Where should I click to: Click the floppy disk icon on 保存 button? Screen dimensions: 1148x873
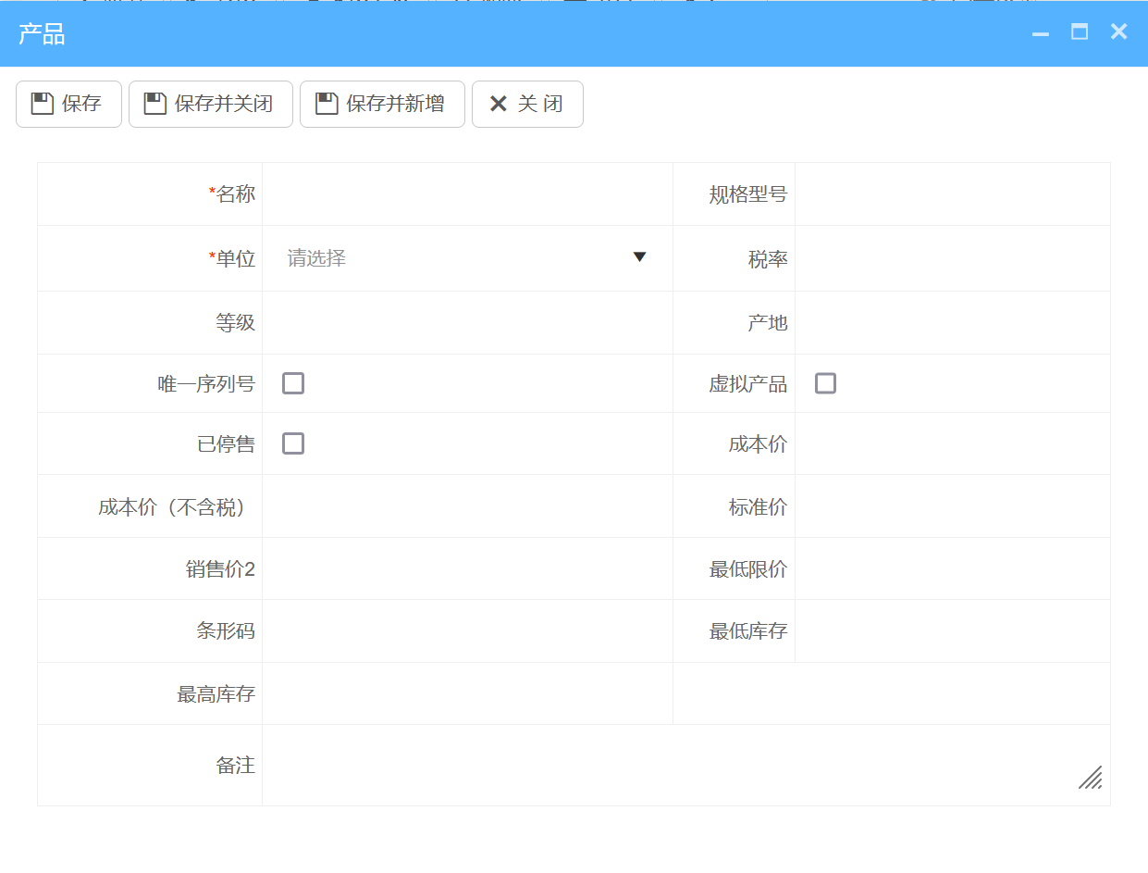coord(41,104)
